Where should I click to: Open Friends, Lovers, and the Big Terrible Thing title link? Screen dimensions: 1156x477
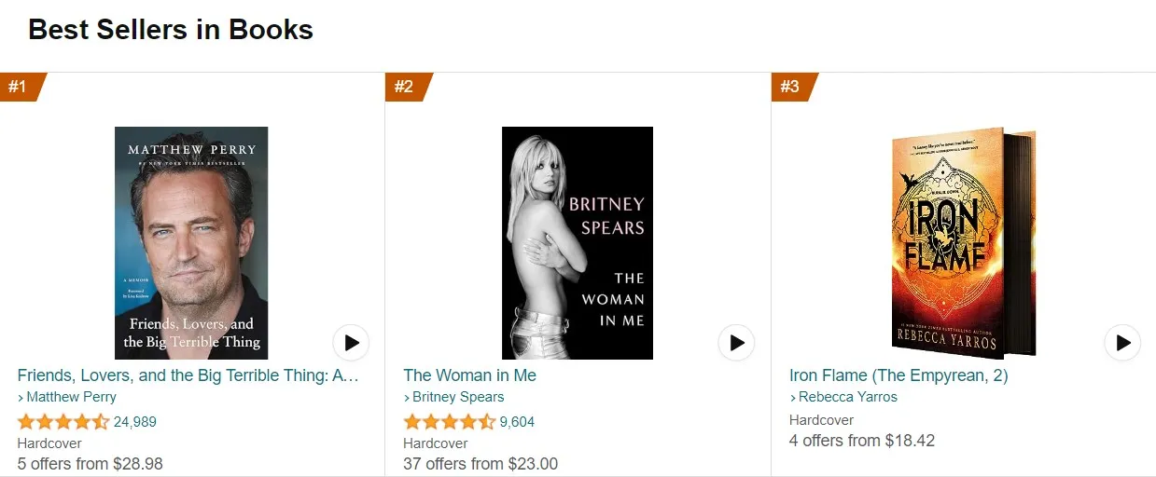(x=188, y=375)
